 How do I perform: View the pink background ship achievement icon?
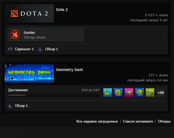129,93
